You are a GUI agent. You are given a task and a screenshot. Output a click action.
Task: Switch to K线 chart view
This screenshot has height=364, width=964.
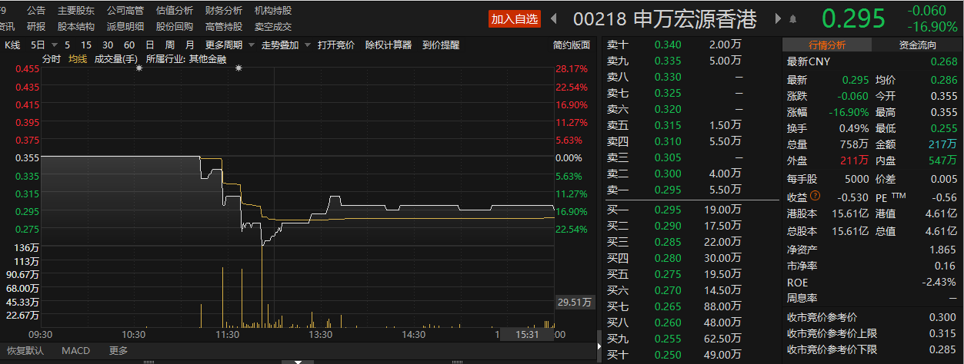(x=14, y=45)
